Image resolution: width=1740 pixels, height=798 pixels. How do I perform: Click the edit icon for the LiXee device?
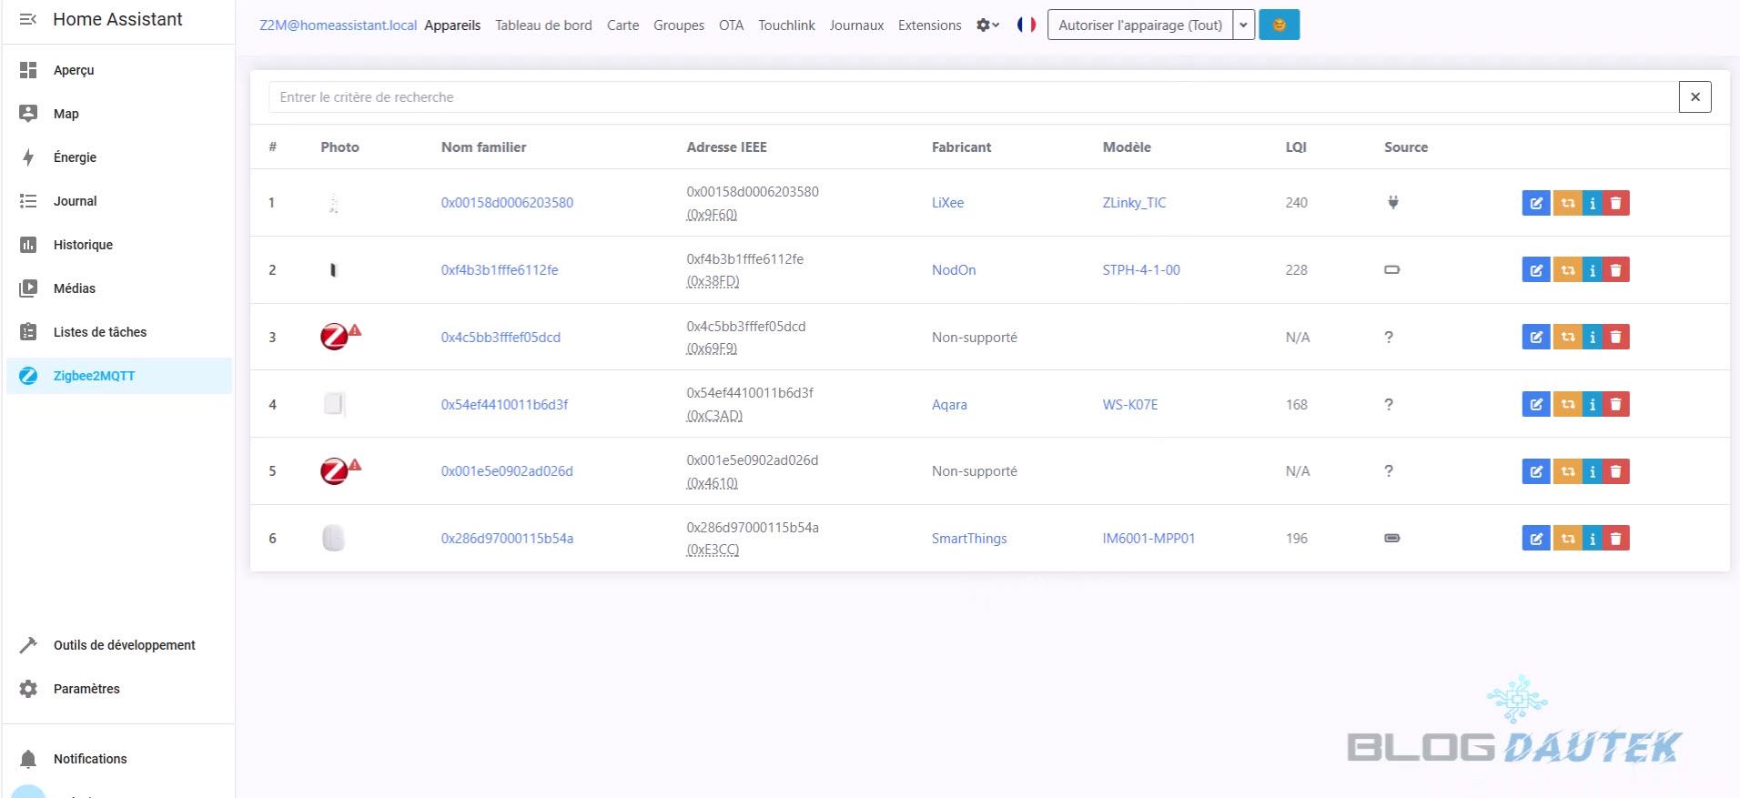1535,203
